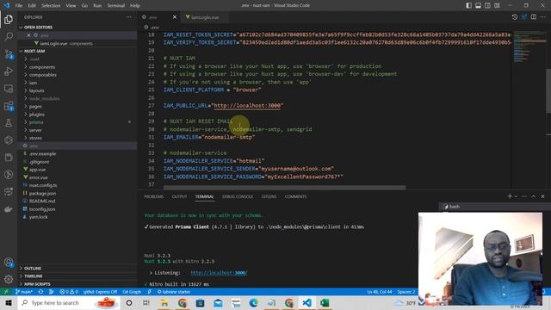Open Microsoft Edge from the taskbar
551x310 pixels.
pyautogui.click(x=253, y=302)
